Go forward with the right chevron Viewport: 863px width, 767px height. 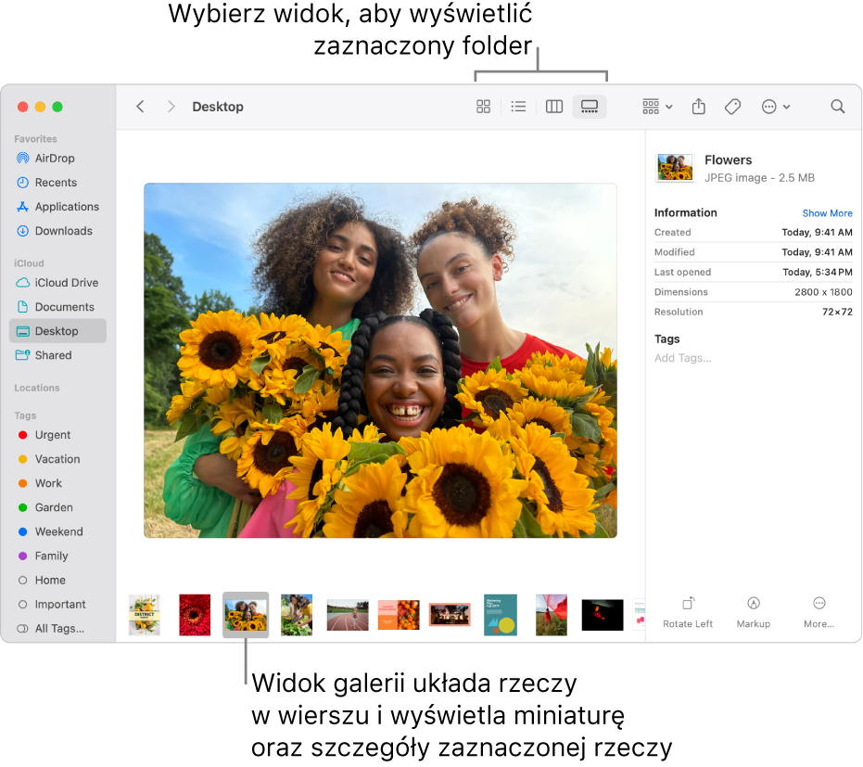[171, 107]
